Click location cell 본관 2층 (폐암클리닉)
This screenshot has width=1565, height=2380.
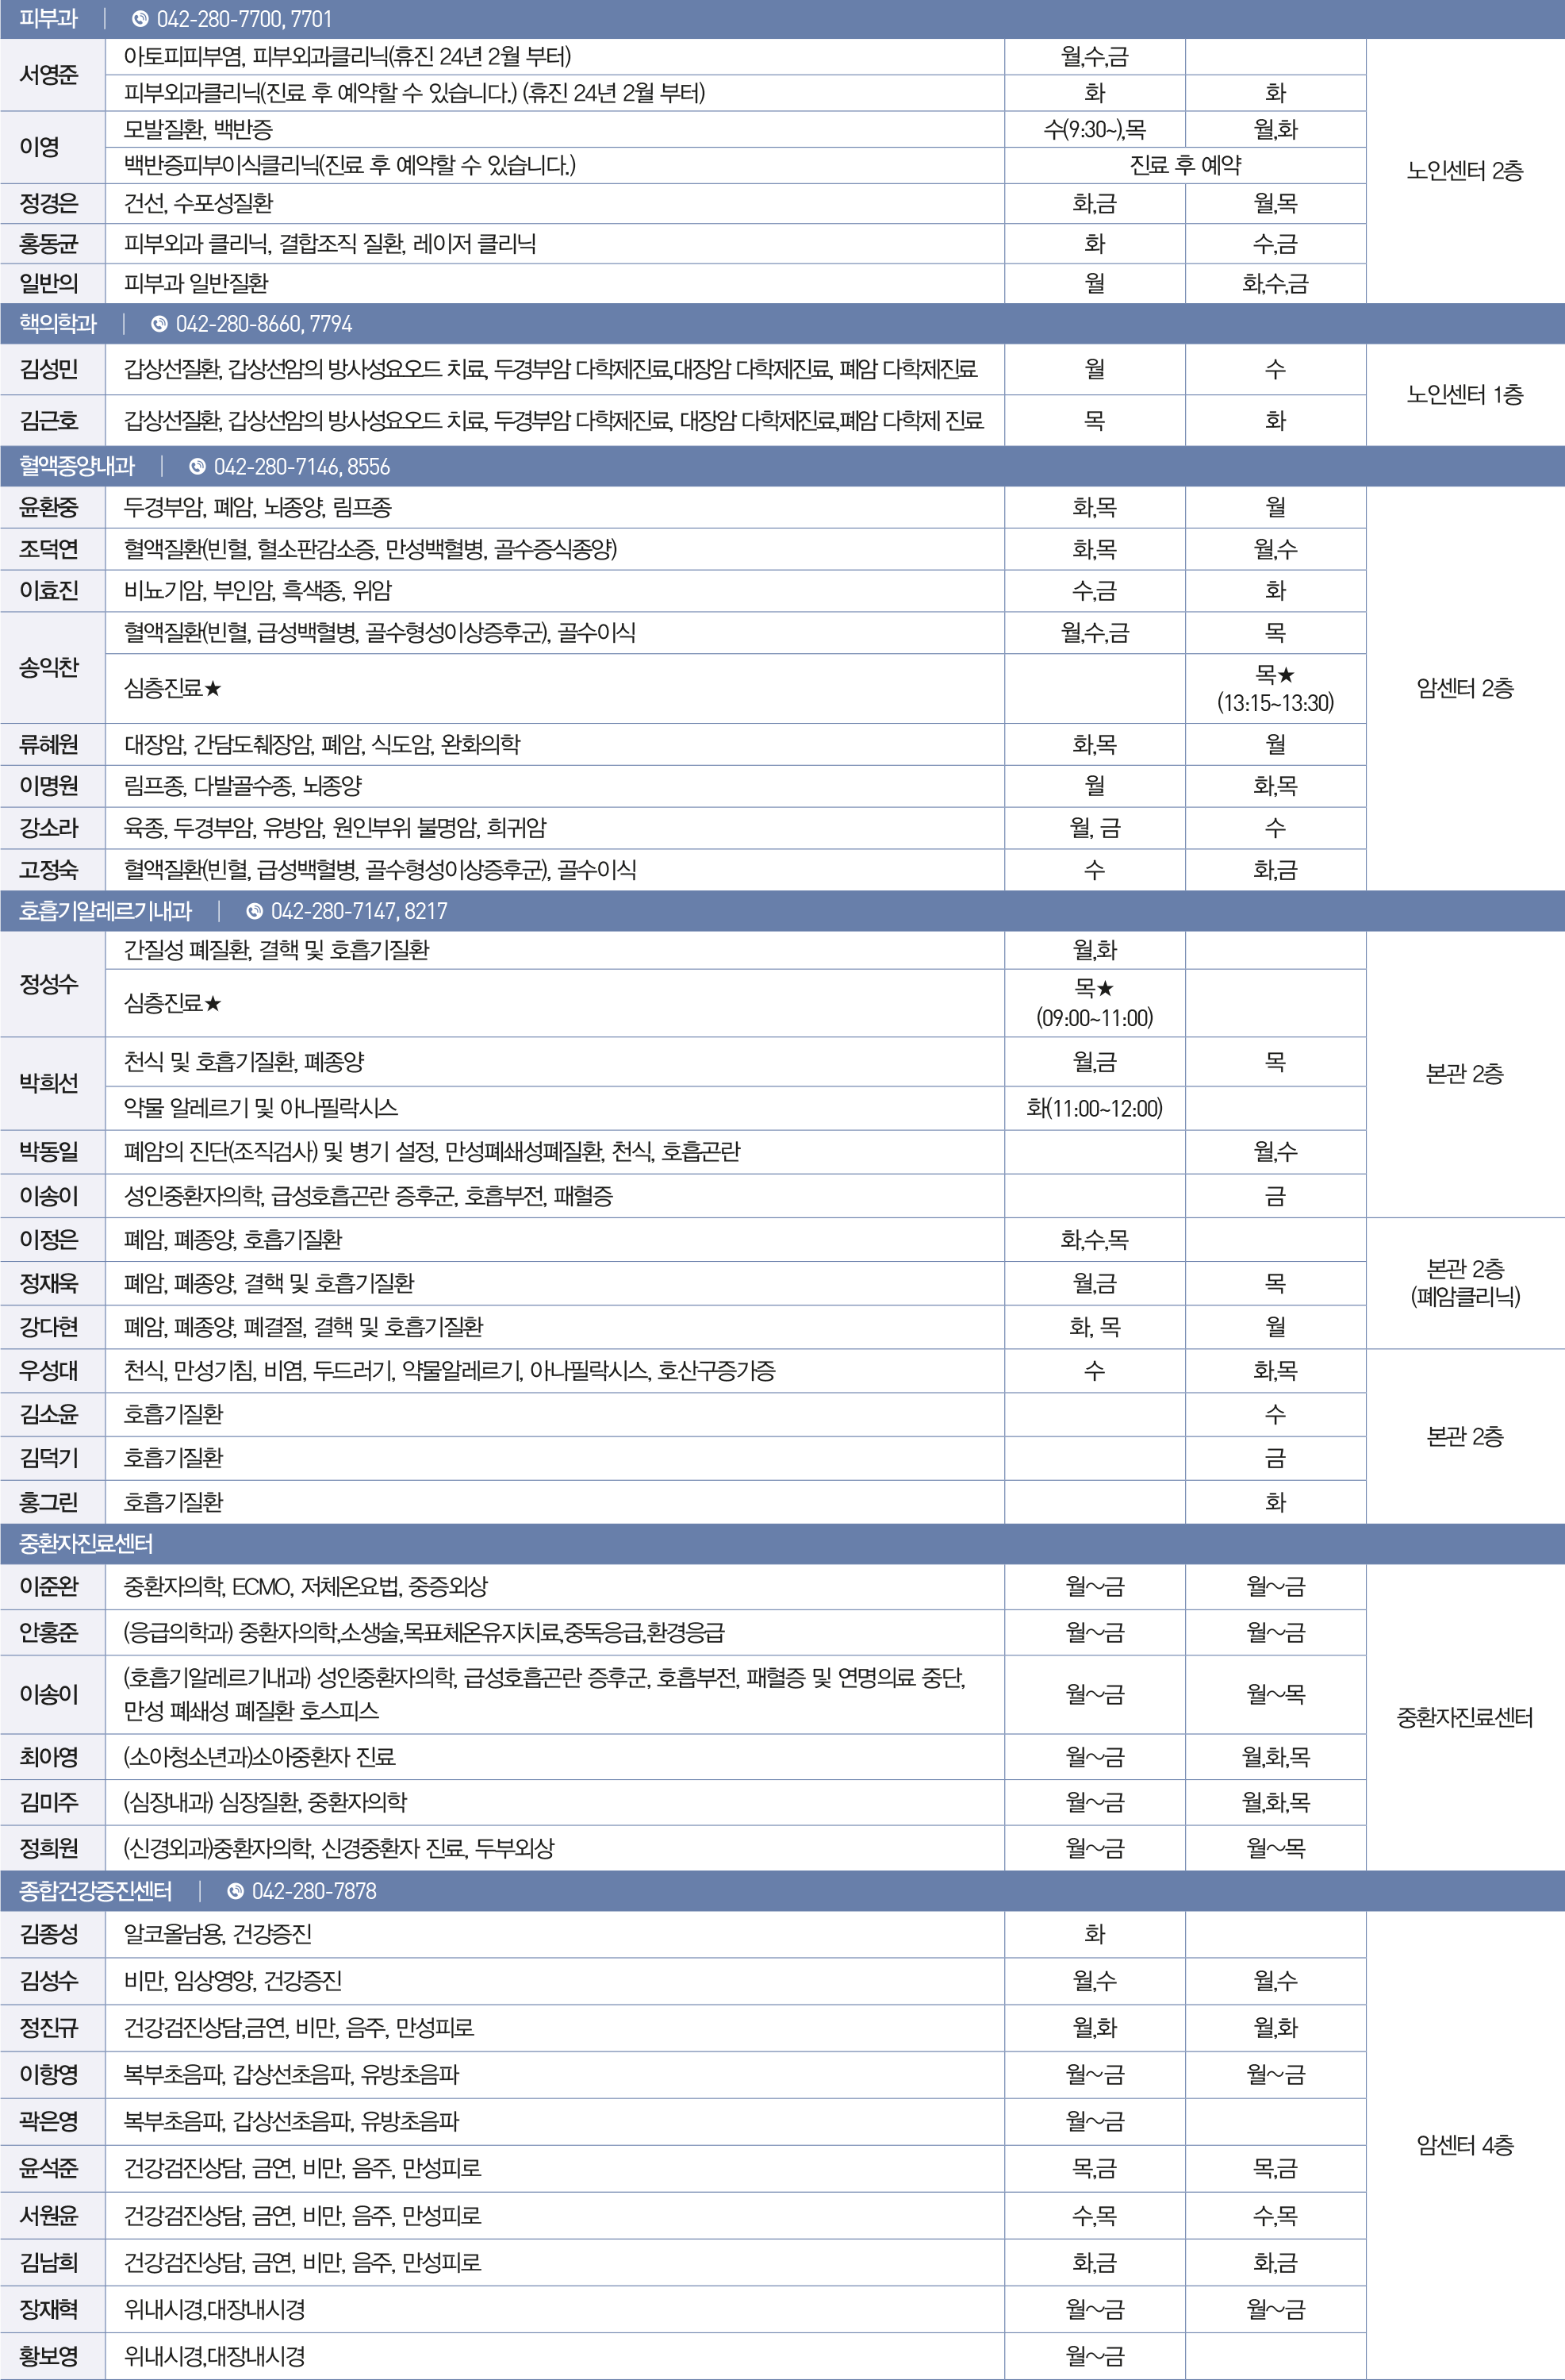point(1465,1283)
